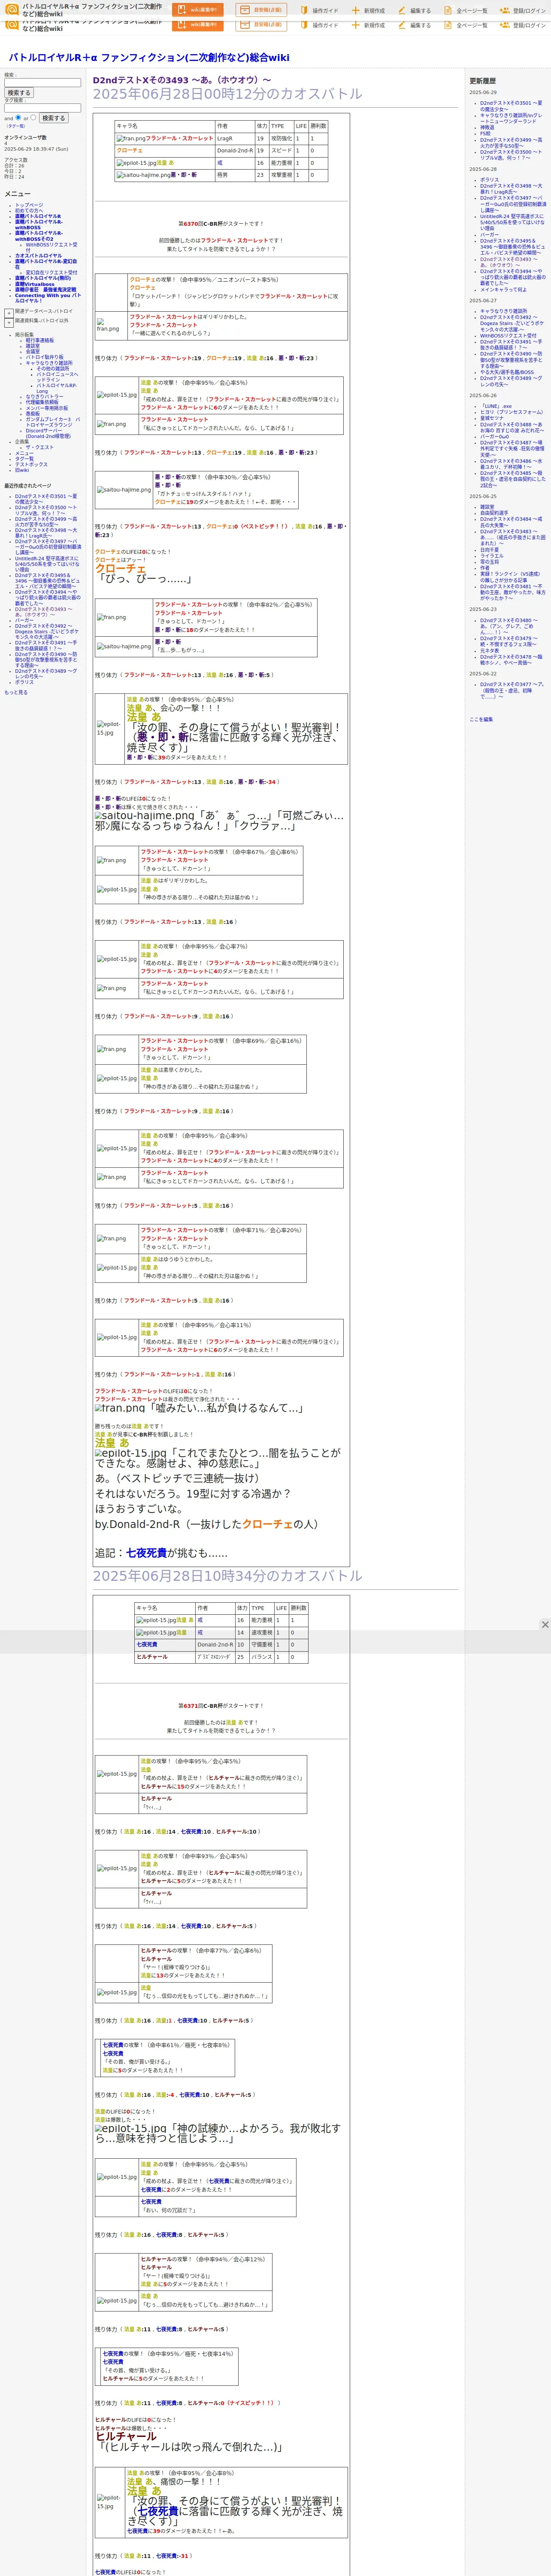Viewport: 551px width, 2576px height.
Task: Open 零の玉将 in update history
Action: pyautogui.click(x=489, y=561)
